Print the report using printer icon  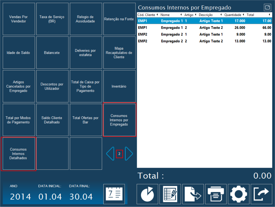click(x=216, y=194)
